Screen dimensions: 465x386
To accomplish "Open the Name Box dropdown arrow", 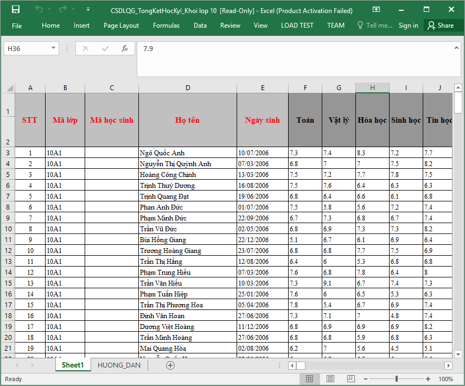I will [53, 48].
